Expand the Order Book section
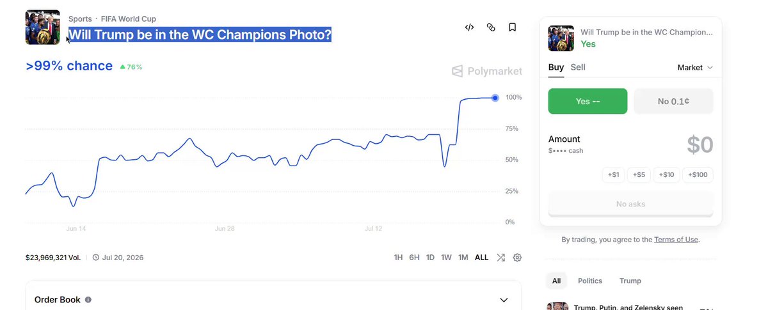Image resolution: width=768 pixels, height=310 pixels. (x=504, y=300)
